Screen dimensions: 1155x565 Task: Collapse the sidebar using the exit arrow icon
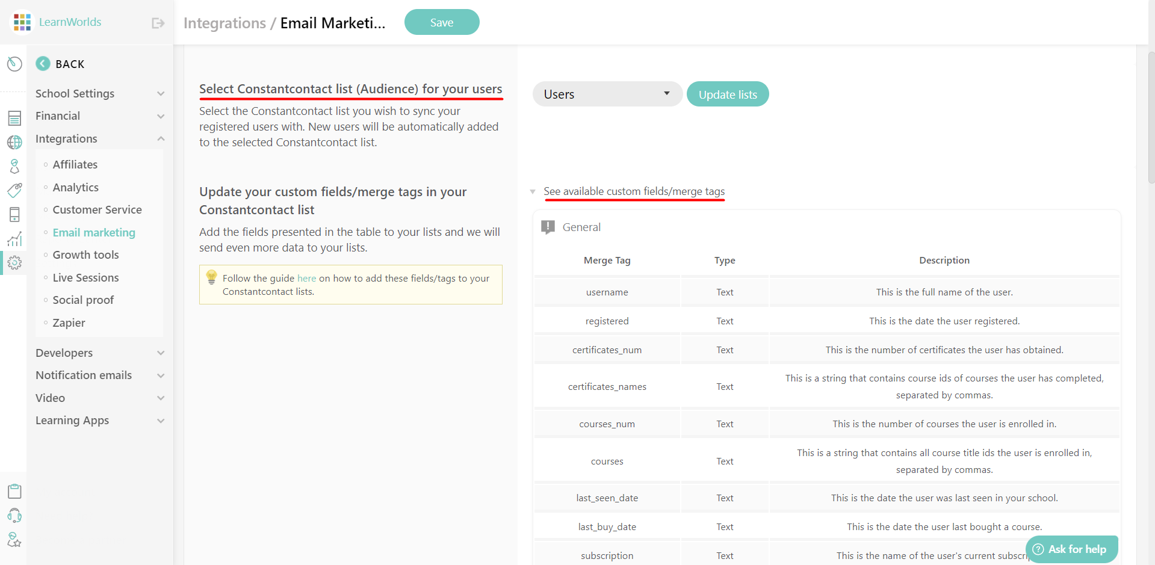pos(157,22)
